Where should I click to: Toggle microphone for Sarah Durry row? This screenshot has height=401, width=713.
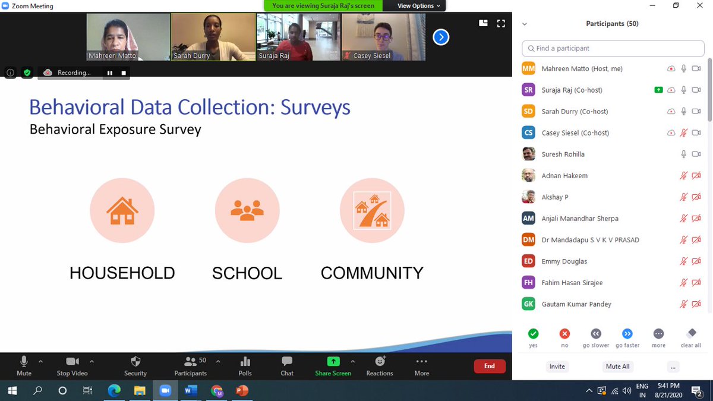684,112
